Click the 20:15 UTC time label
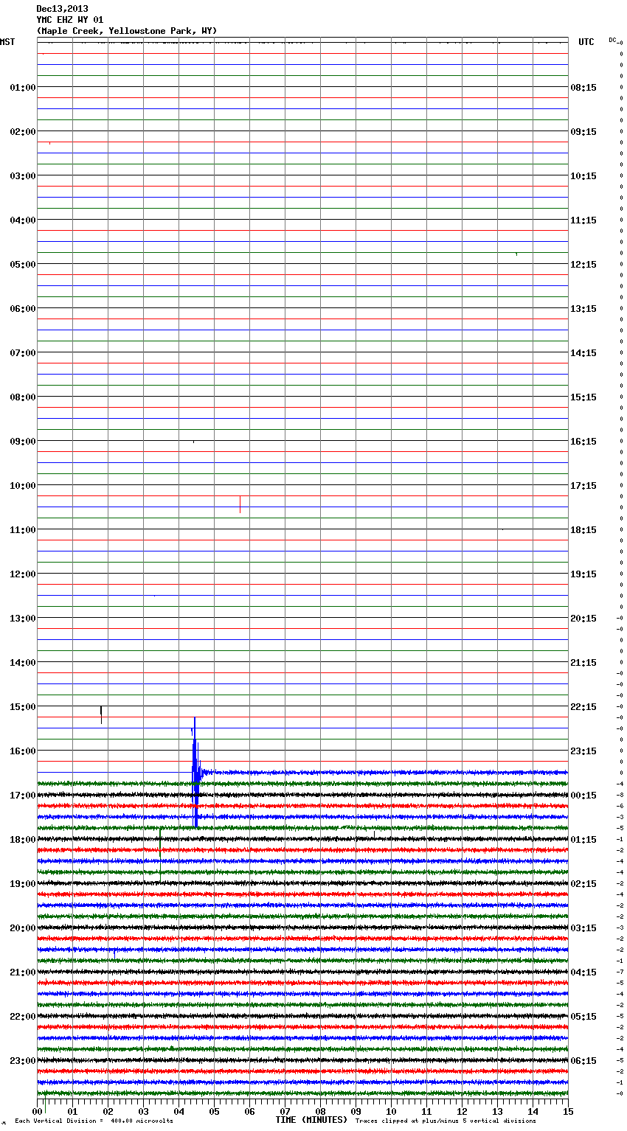 point(583,619)
